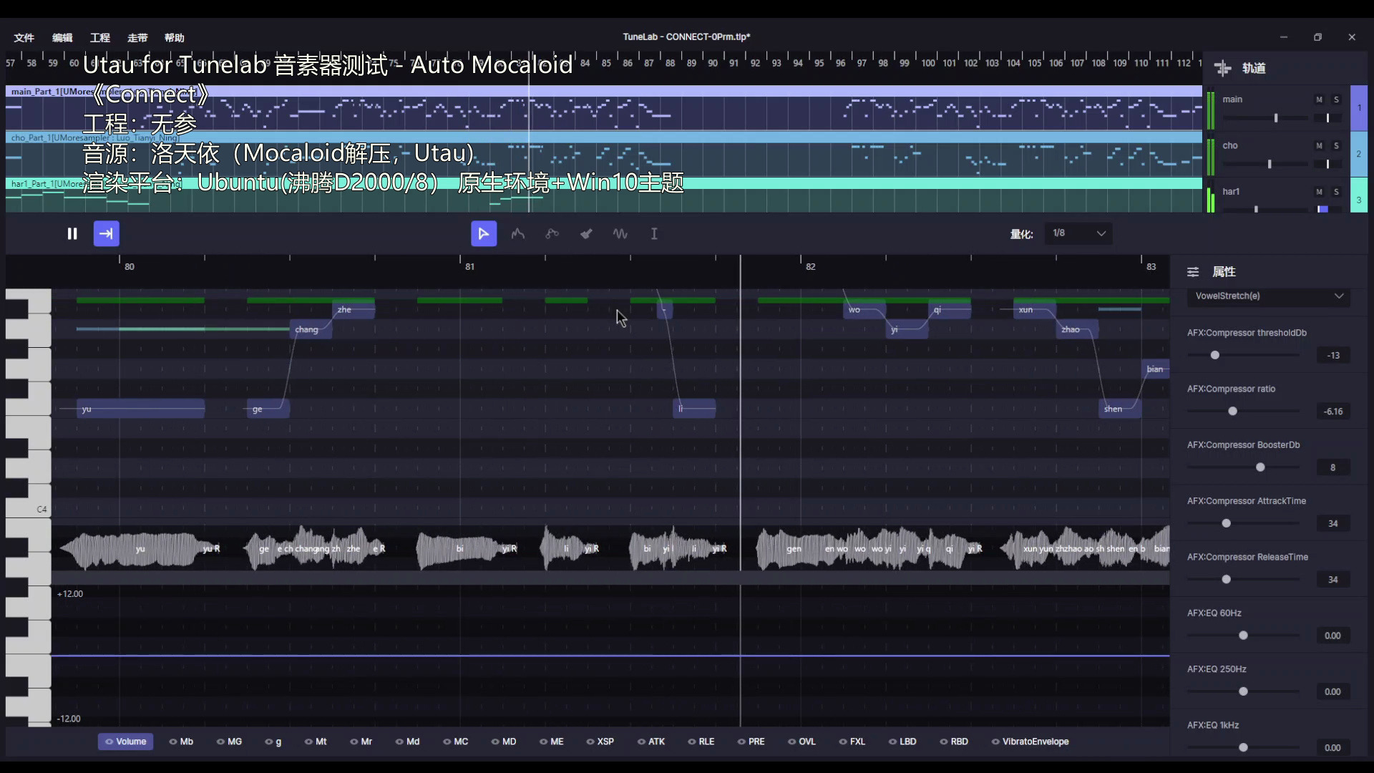Solo the har1 track

(x=1336, y=192)
